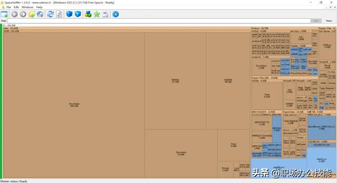Select the Music 9.4GB block
Viewport: 337px width, 183px height.
(234, 145)
